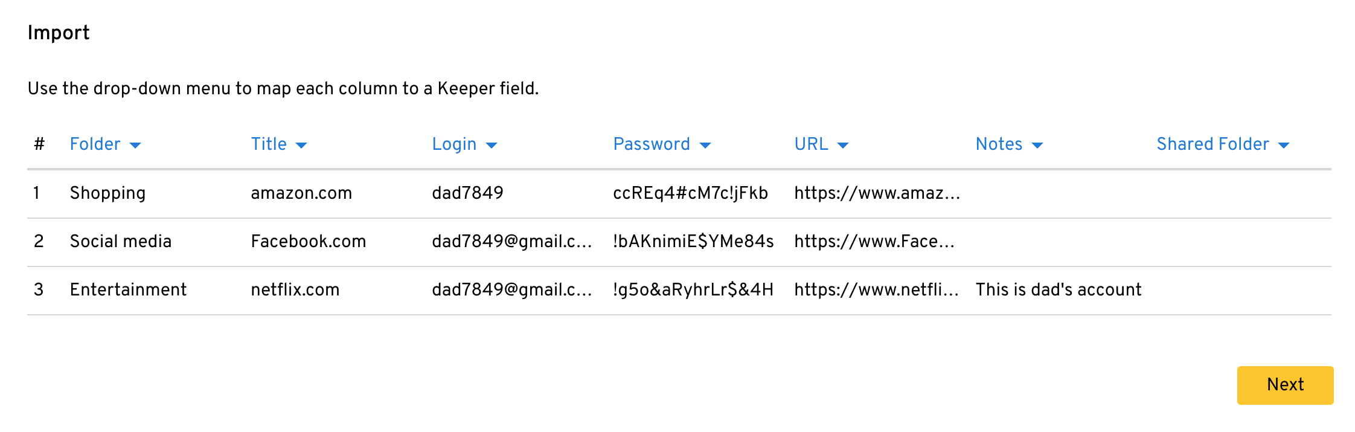
Task: Open the Password column mapping dropdown
Action: (662, 144)
